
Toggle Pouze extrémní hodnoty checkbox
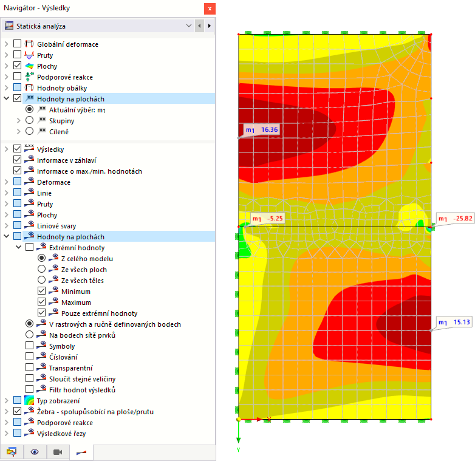[41, 313]
